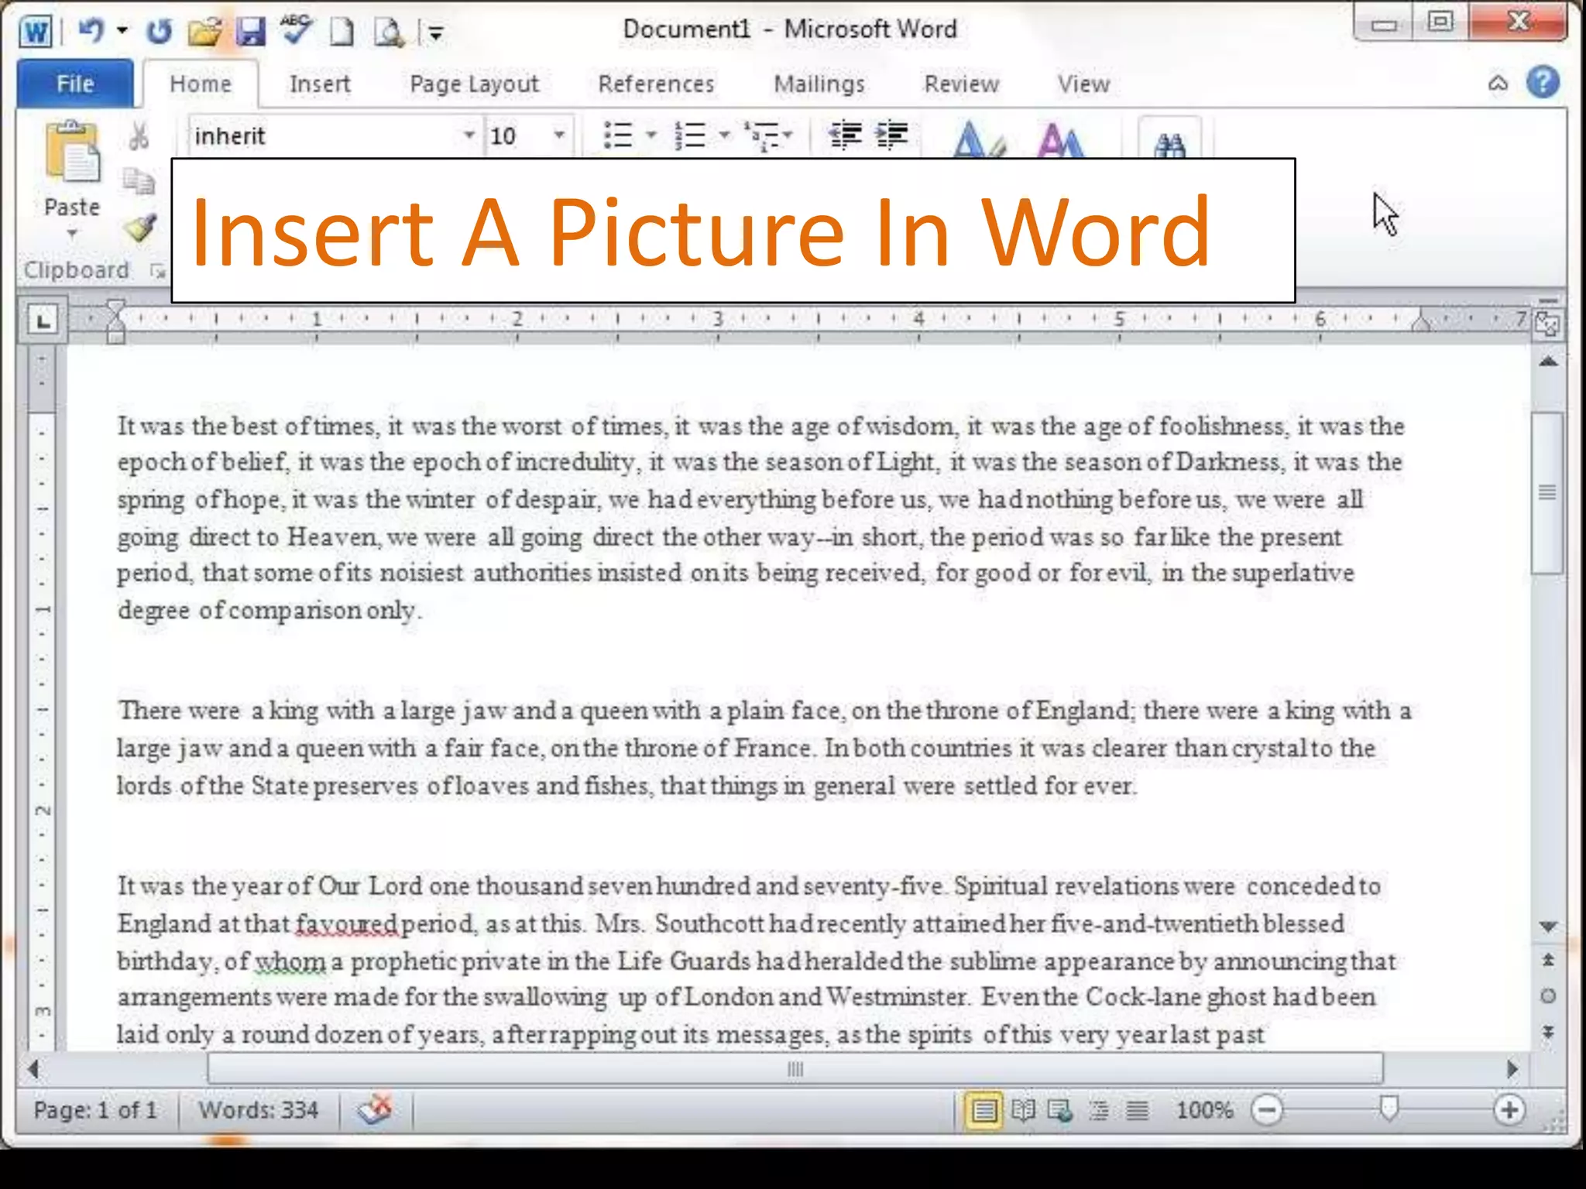Open the font size dropdown
This screenshot has width=1586, height=1189.
(558, 135)
